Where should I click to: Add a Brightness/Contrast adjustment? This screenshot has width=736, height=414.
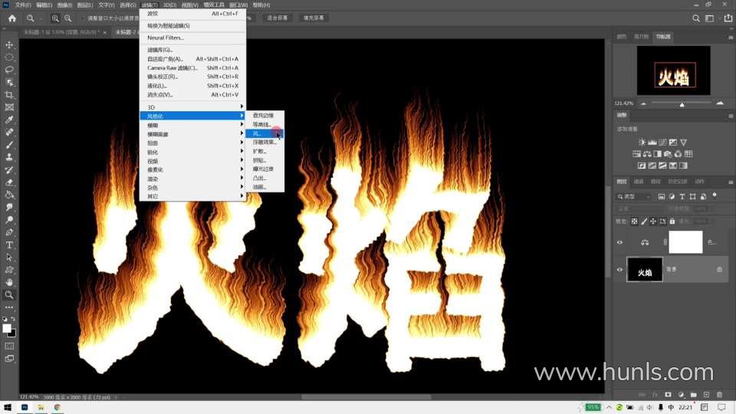tap(642, 143)
